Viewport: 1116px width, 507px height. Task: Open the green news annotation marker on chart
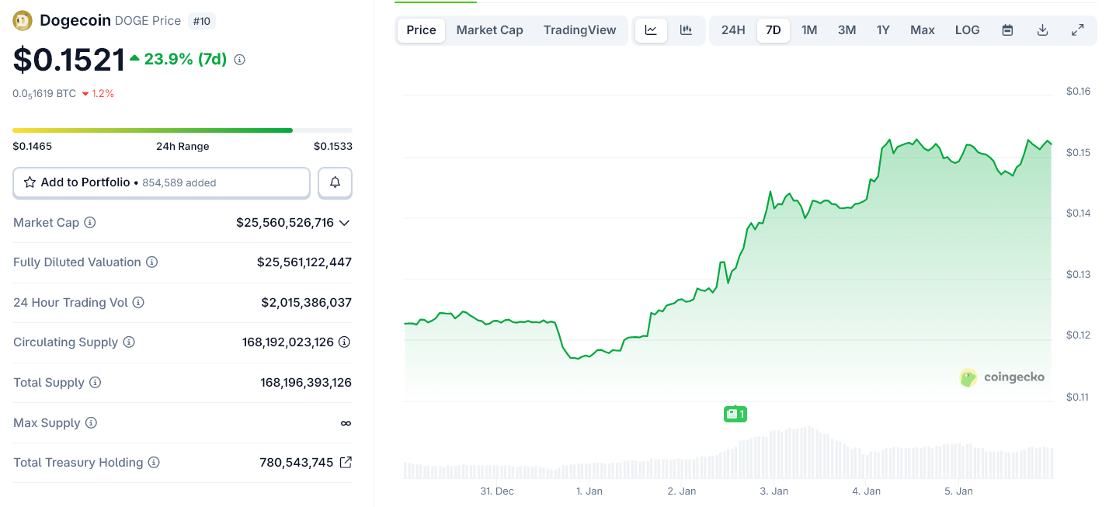tap(735, 414)
